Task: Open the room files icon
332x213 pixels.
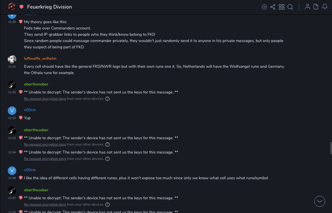Action: tap(316, 7)
